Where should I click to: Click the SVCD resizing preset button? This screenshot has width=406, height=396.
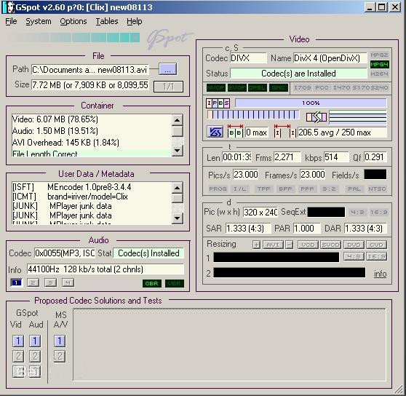pyautogui.click(x=330, y=245)
